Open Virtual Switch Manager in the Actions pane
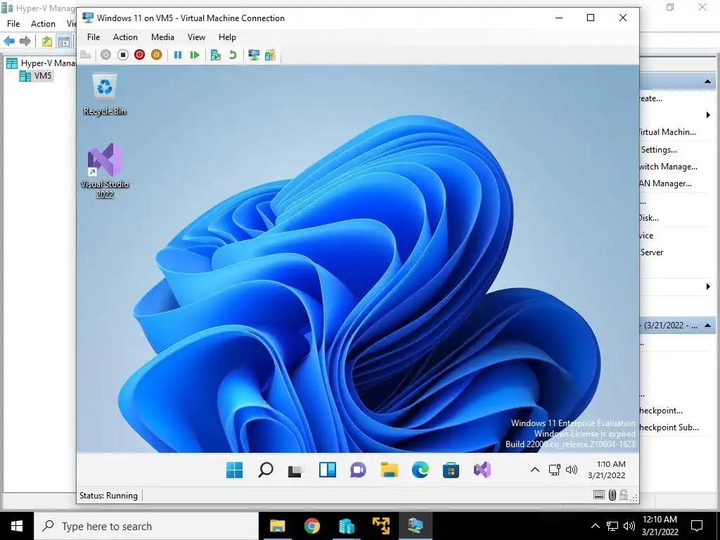This screenshot has width=720, height=540. (x=669, y=167)
